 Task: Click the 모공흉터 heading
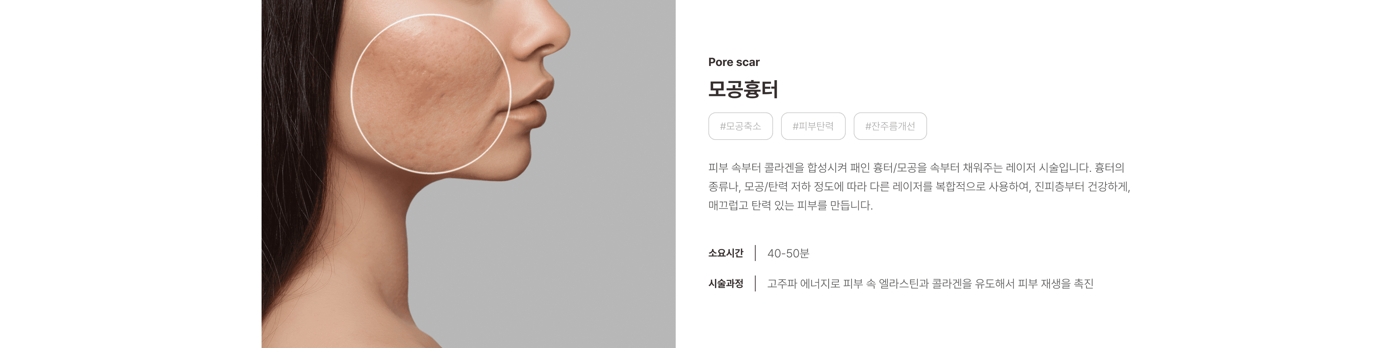tap(743, 89)
